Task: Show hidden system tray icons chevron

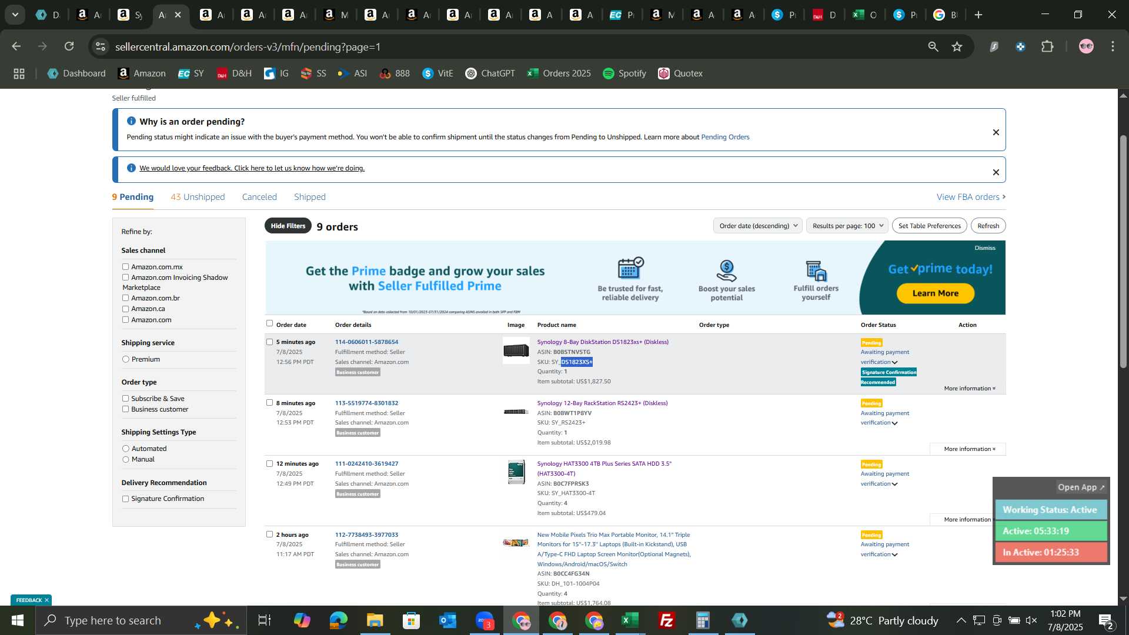Action: (x=960, y=620)
